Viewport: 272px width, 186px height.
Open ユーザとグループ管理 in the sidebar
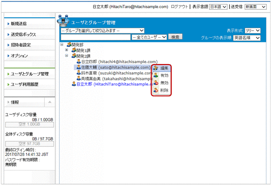point(29,74)
